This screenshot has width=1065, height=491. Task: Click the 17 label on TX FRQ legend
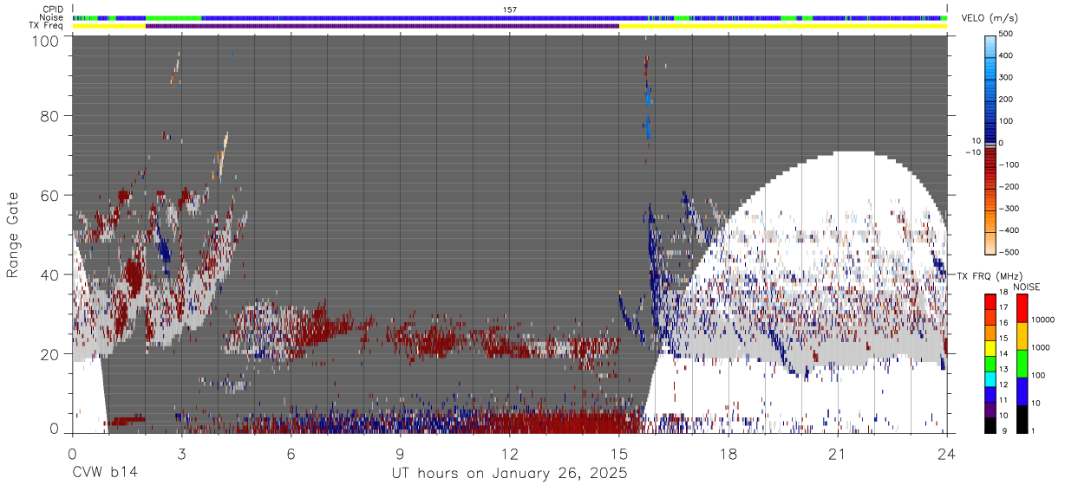(x=1004, y=308)
